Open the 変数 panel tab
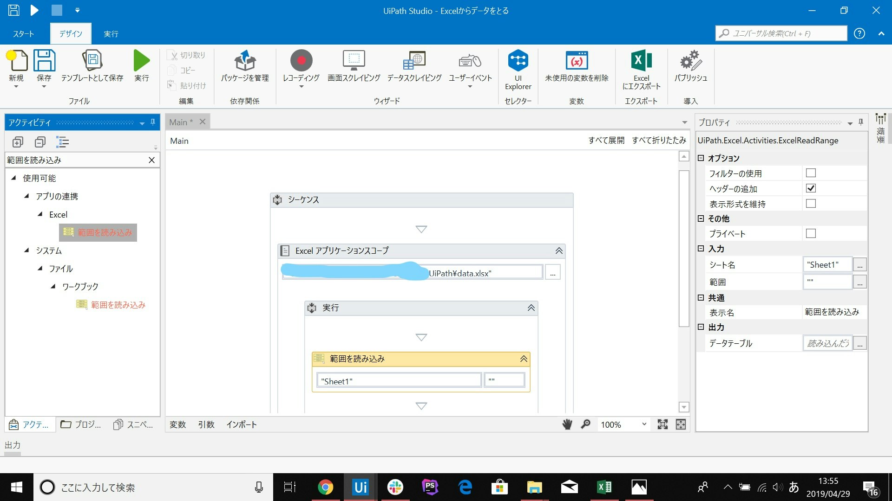The height and width of the screenshot is (501, 892). [177, 424]
